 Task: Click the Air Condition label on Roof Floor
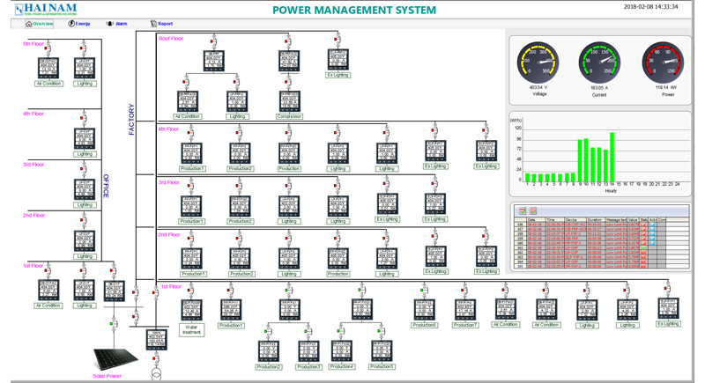click(x=188, y=116)
